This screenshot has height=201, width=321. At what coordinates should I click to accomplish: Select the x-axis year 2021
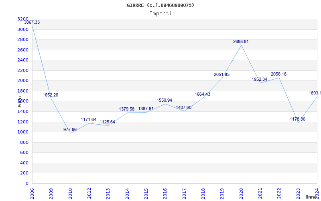(x=260, y=194)
